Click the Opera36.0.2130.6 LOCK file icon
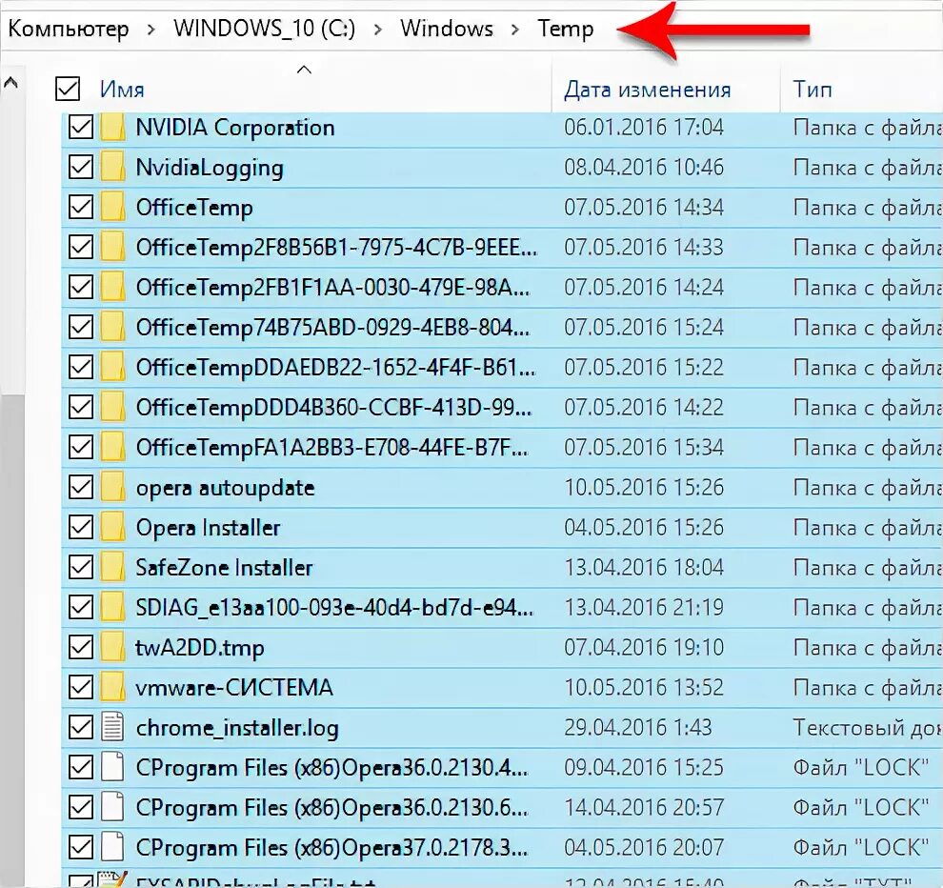 (x=112, y=807)
